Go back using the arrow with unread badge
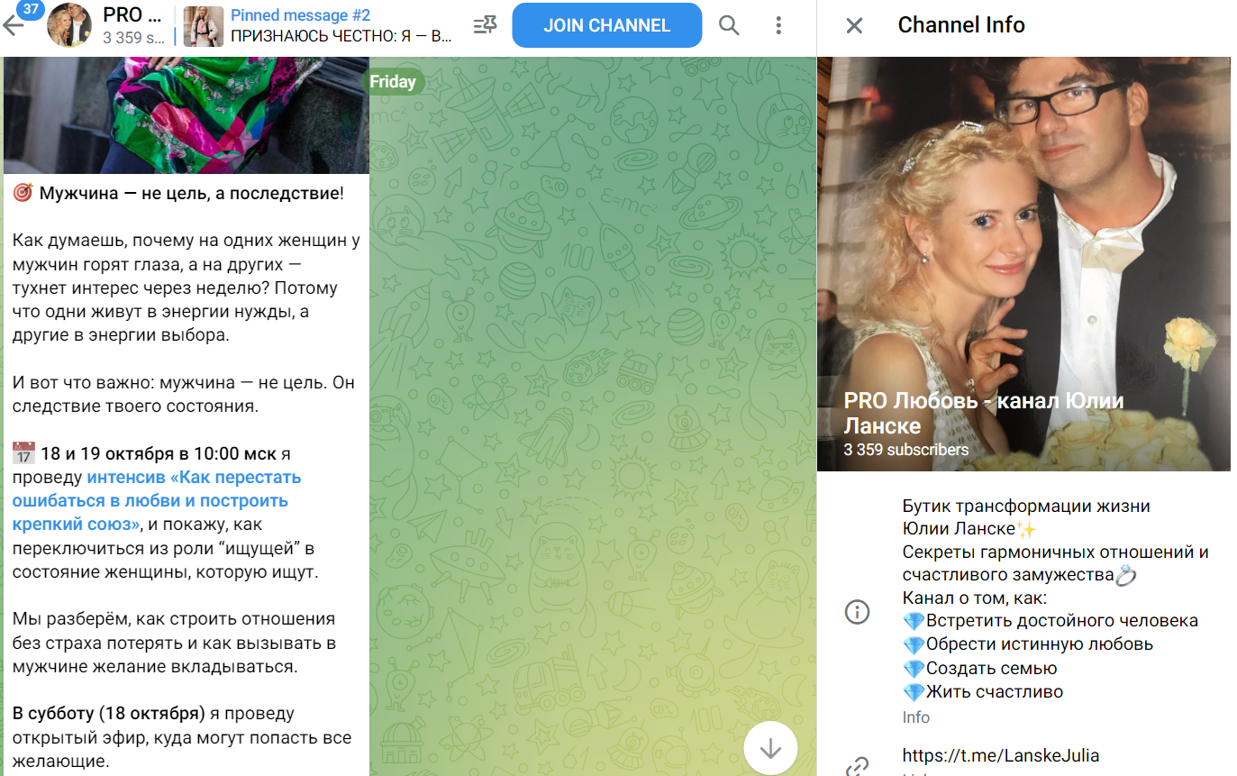 point(14,25)
